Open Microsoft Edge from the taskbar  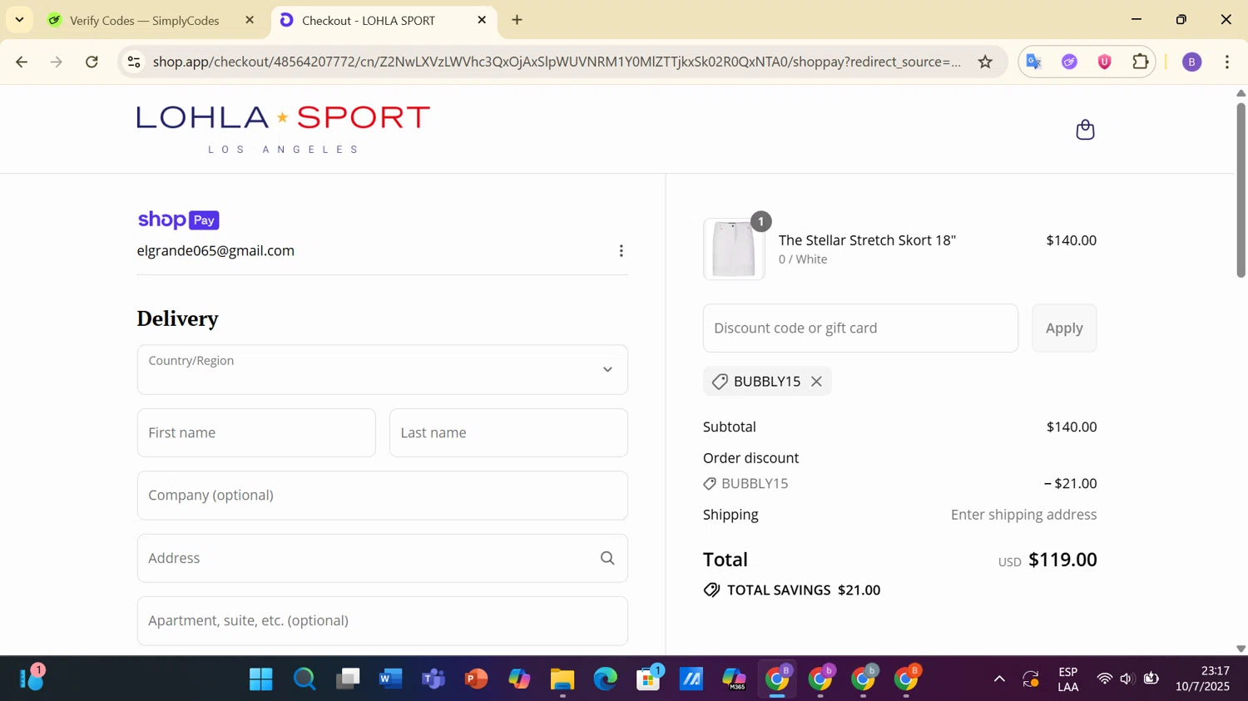point(606,679)
